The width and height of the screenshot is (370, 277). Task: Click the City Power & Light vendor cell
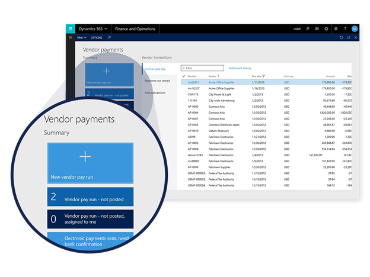(x=219, y=95)
